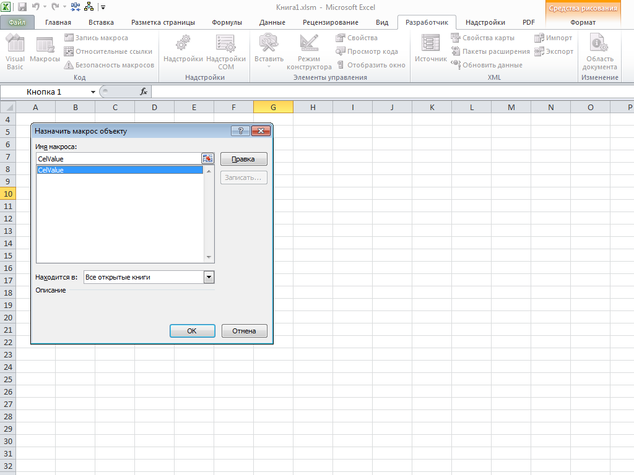This screenshot has height=475, width=634.
Task: Click the Источник XML source icon
Action: point(430,49)
